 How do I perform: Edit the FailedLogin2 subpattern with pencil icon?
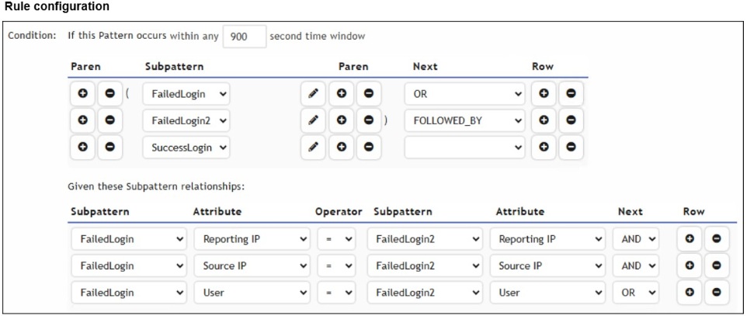click(x=313, y=120)
